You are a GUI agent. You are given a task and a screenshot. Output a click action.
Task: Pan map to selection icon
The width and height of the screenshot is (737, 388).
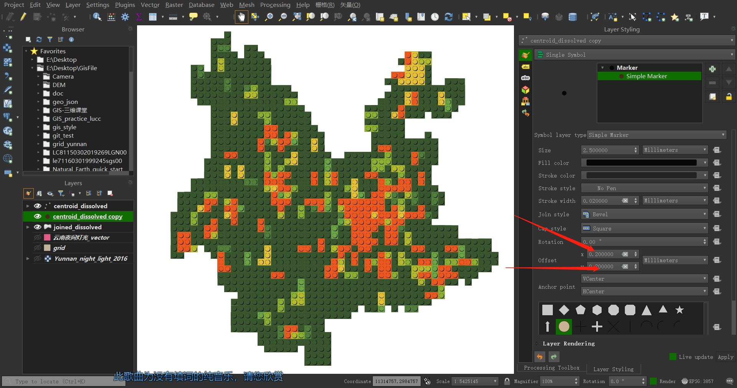(x=255, y=17)
